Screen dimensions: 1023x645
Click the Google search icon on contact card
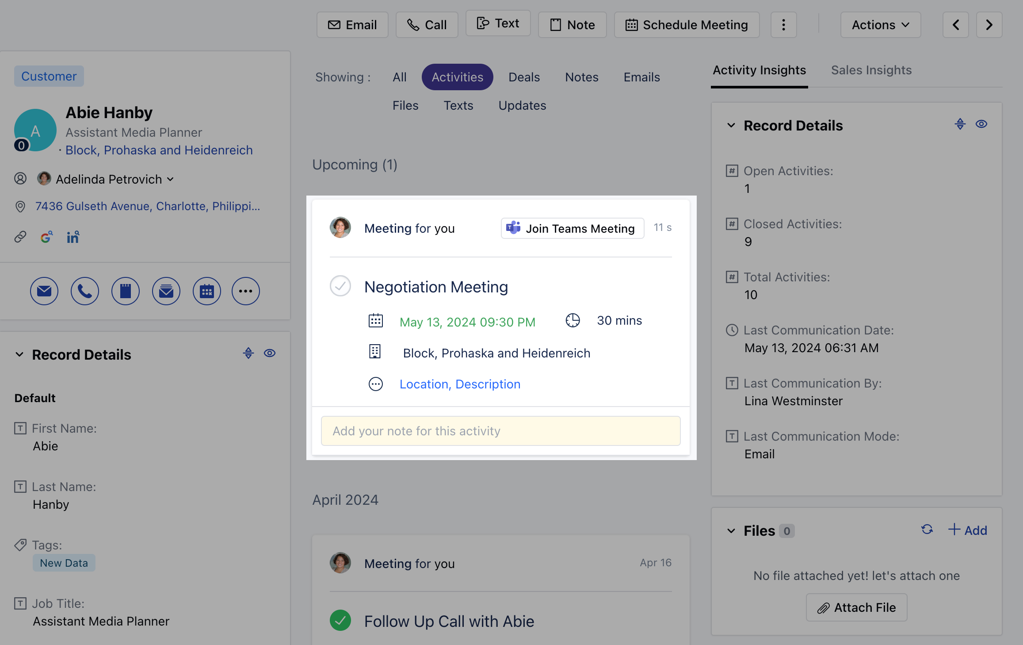[46, 237]
